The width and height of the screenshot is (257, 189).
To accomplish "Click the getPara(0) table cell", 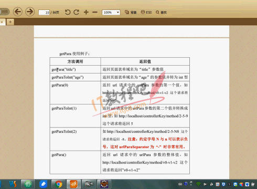I will tap(75, 92).
